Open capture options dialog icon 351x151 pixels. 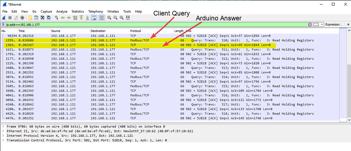pyautogui.click(x=22, y=18)
